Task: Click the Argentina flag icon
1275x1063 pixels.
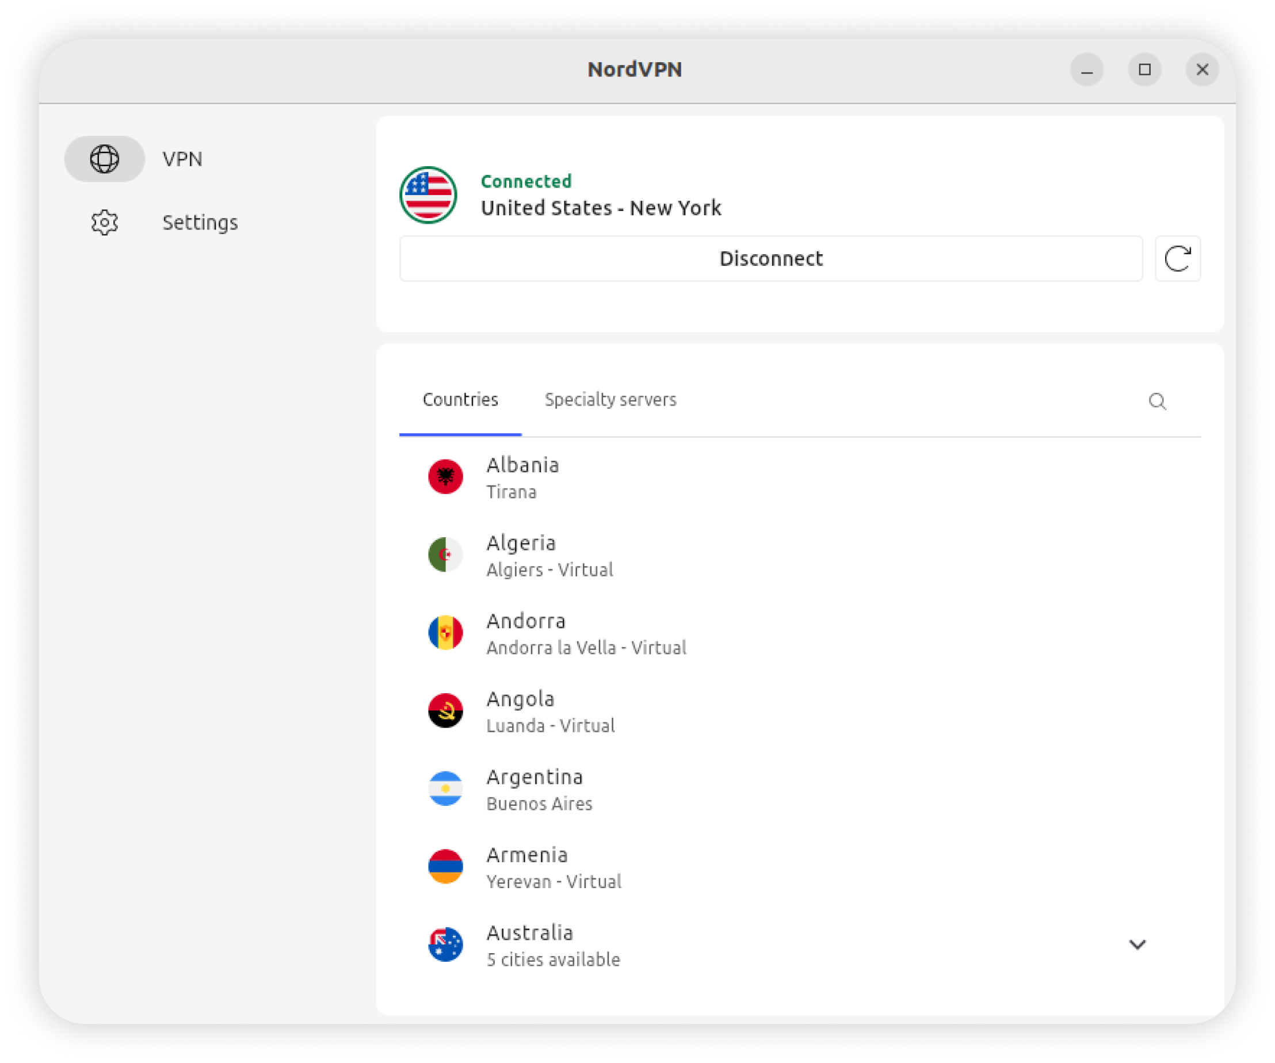Action: point(445,789)
